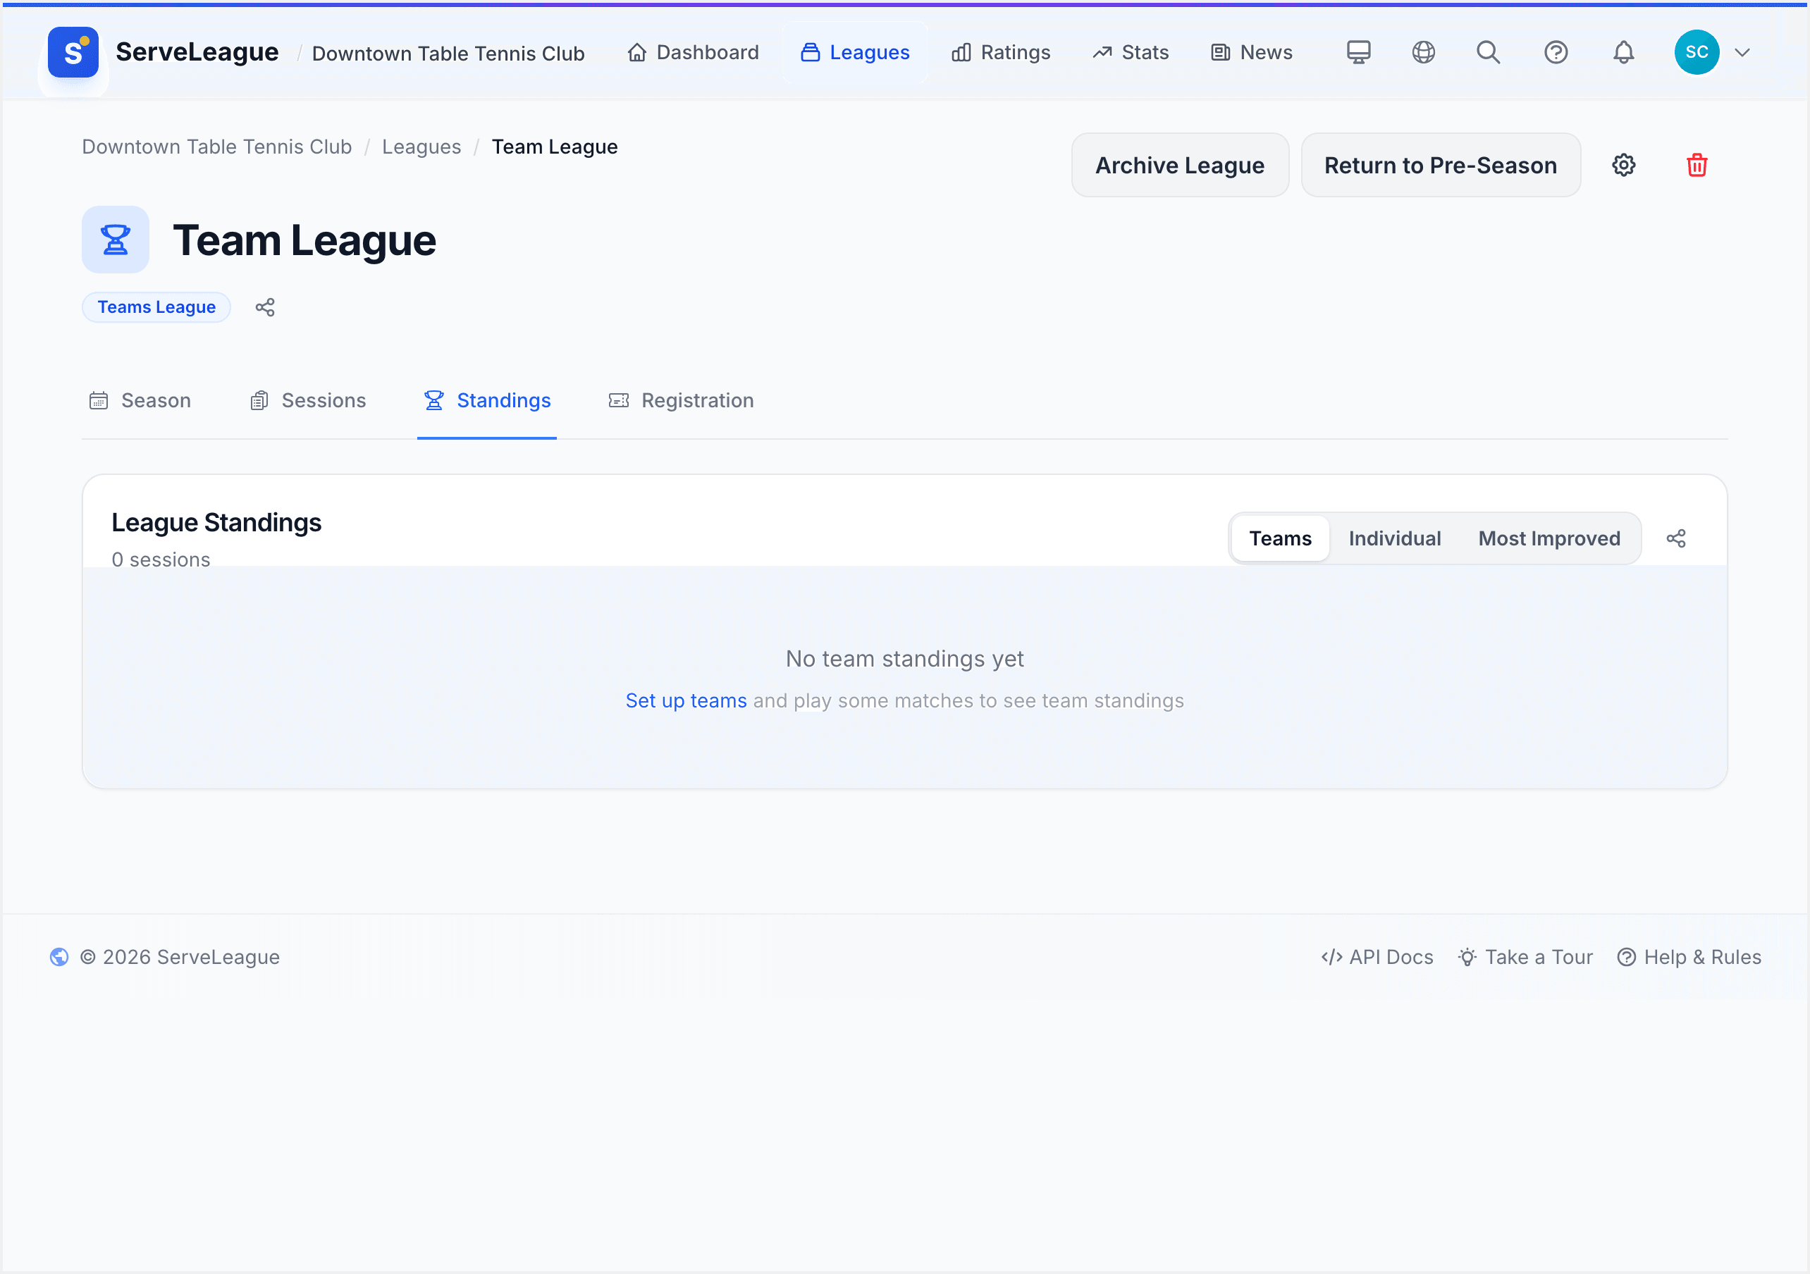Click the globe icon in the footer
This screenshot has height=1274, width=1810.
59,957
